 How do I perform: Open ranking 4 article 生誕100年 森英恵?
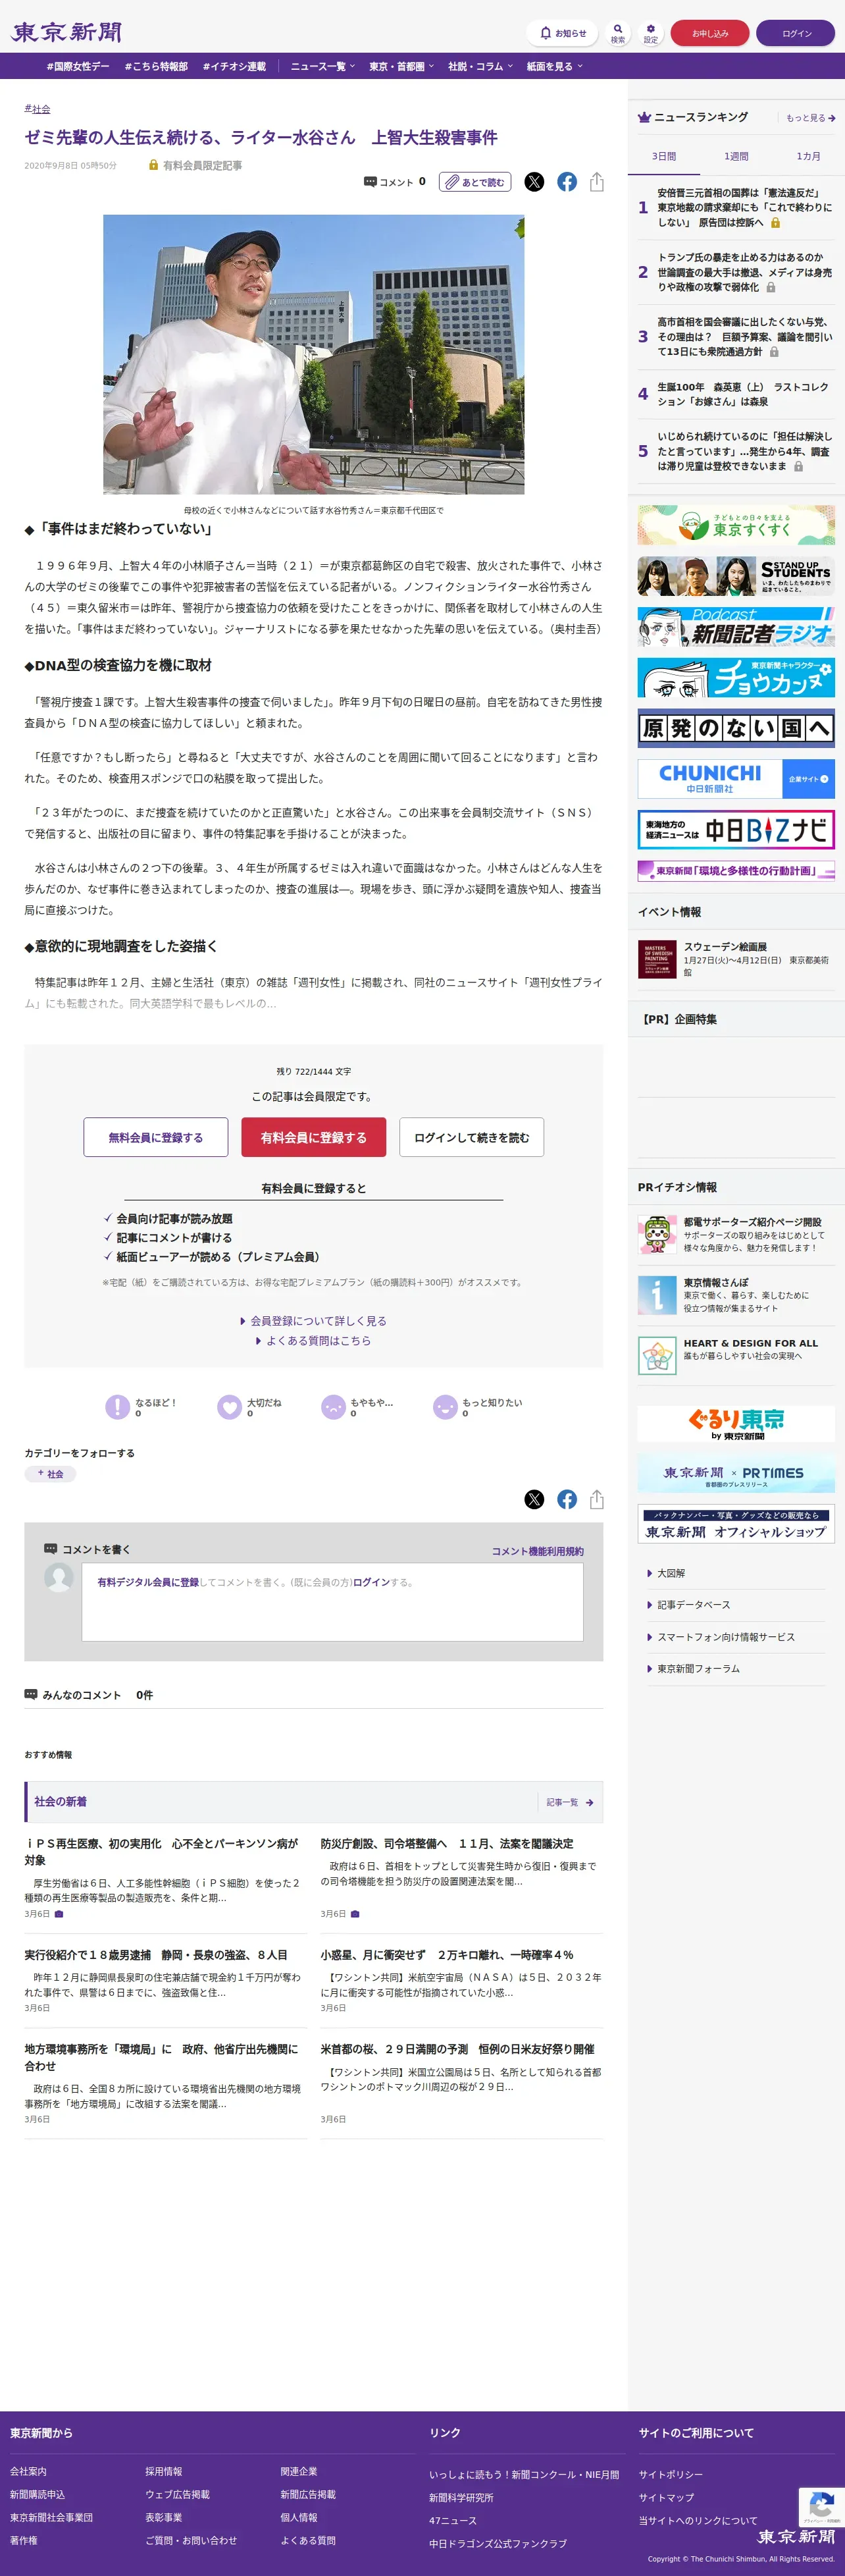[743, 394]
